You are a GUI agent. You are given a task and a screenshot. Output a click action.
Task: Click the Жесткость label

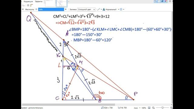pyautogui.click(x=30, y=9)
